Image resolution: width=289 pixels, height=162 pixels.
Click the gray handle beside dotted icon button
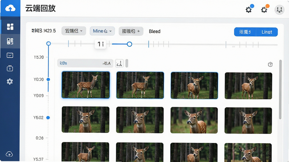tap(127, 64)
